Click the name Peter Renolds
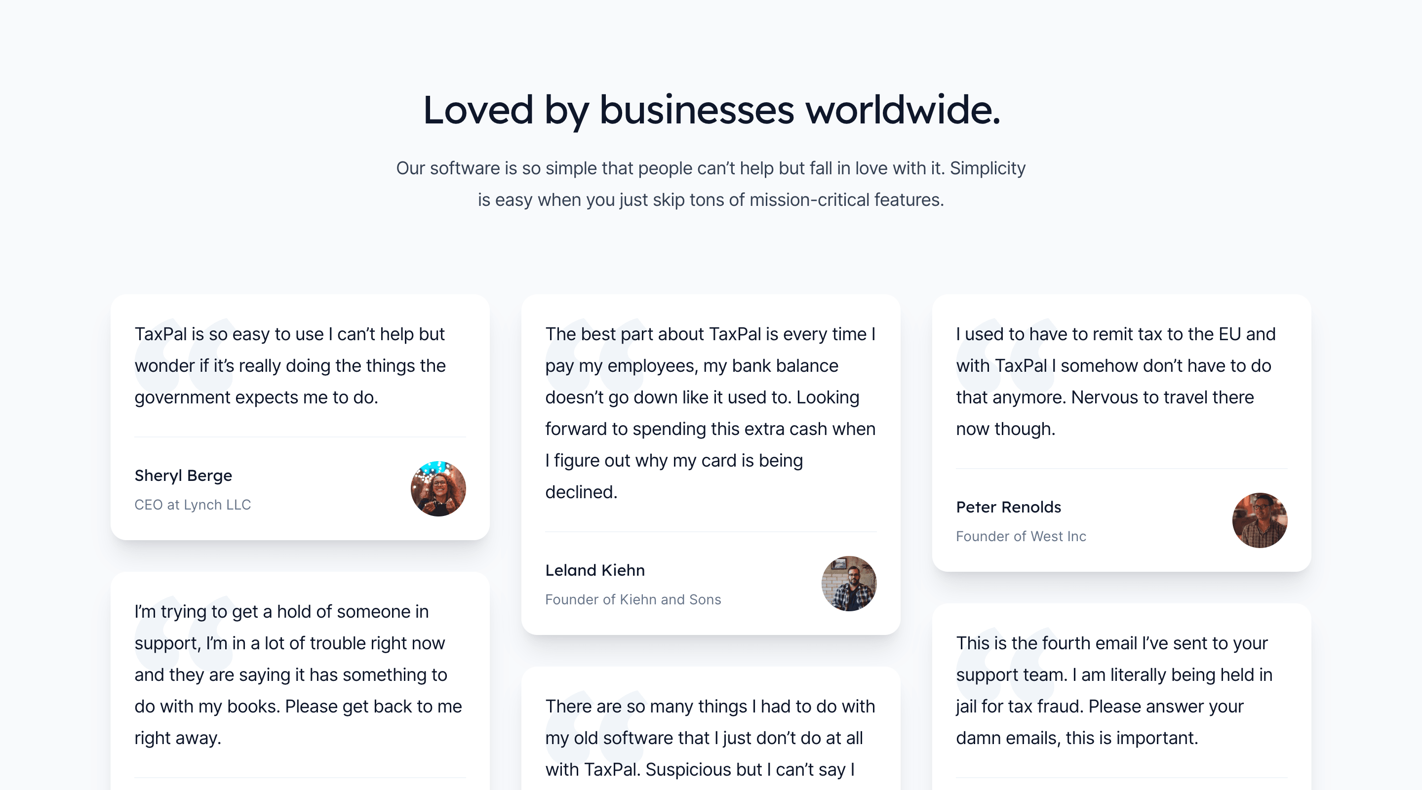The width and height of the screenshot is (1422, 790). point(1008,507)
